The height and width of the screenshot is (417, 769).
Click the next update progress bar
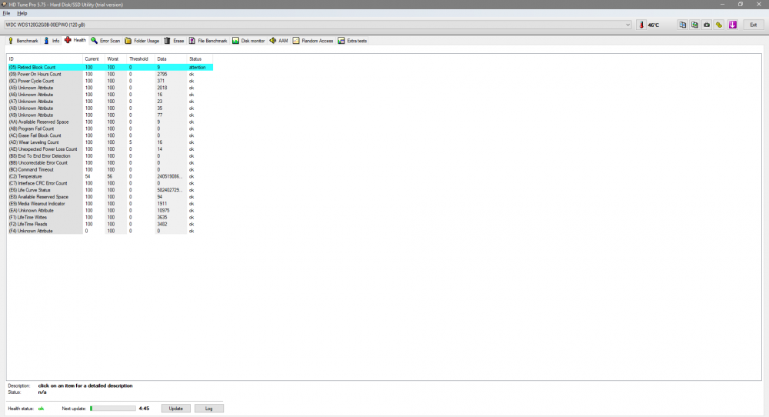pos(112,408)
